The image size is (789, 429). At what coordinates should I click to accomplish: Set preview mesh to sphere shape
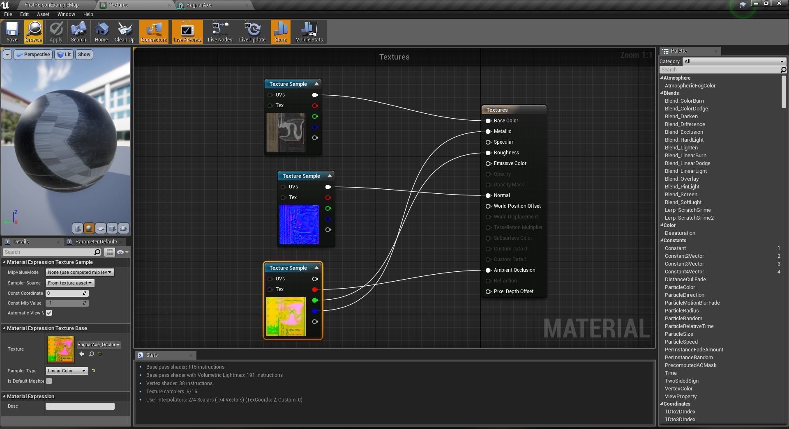pyautogui.click(x=89, y=228)
